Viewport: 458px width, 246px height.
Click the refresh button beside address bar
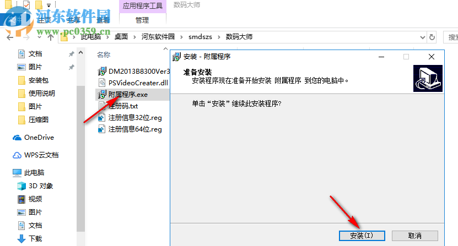(x=432, y=37)
